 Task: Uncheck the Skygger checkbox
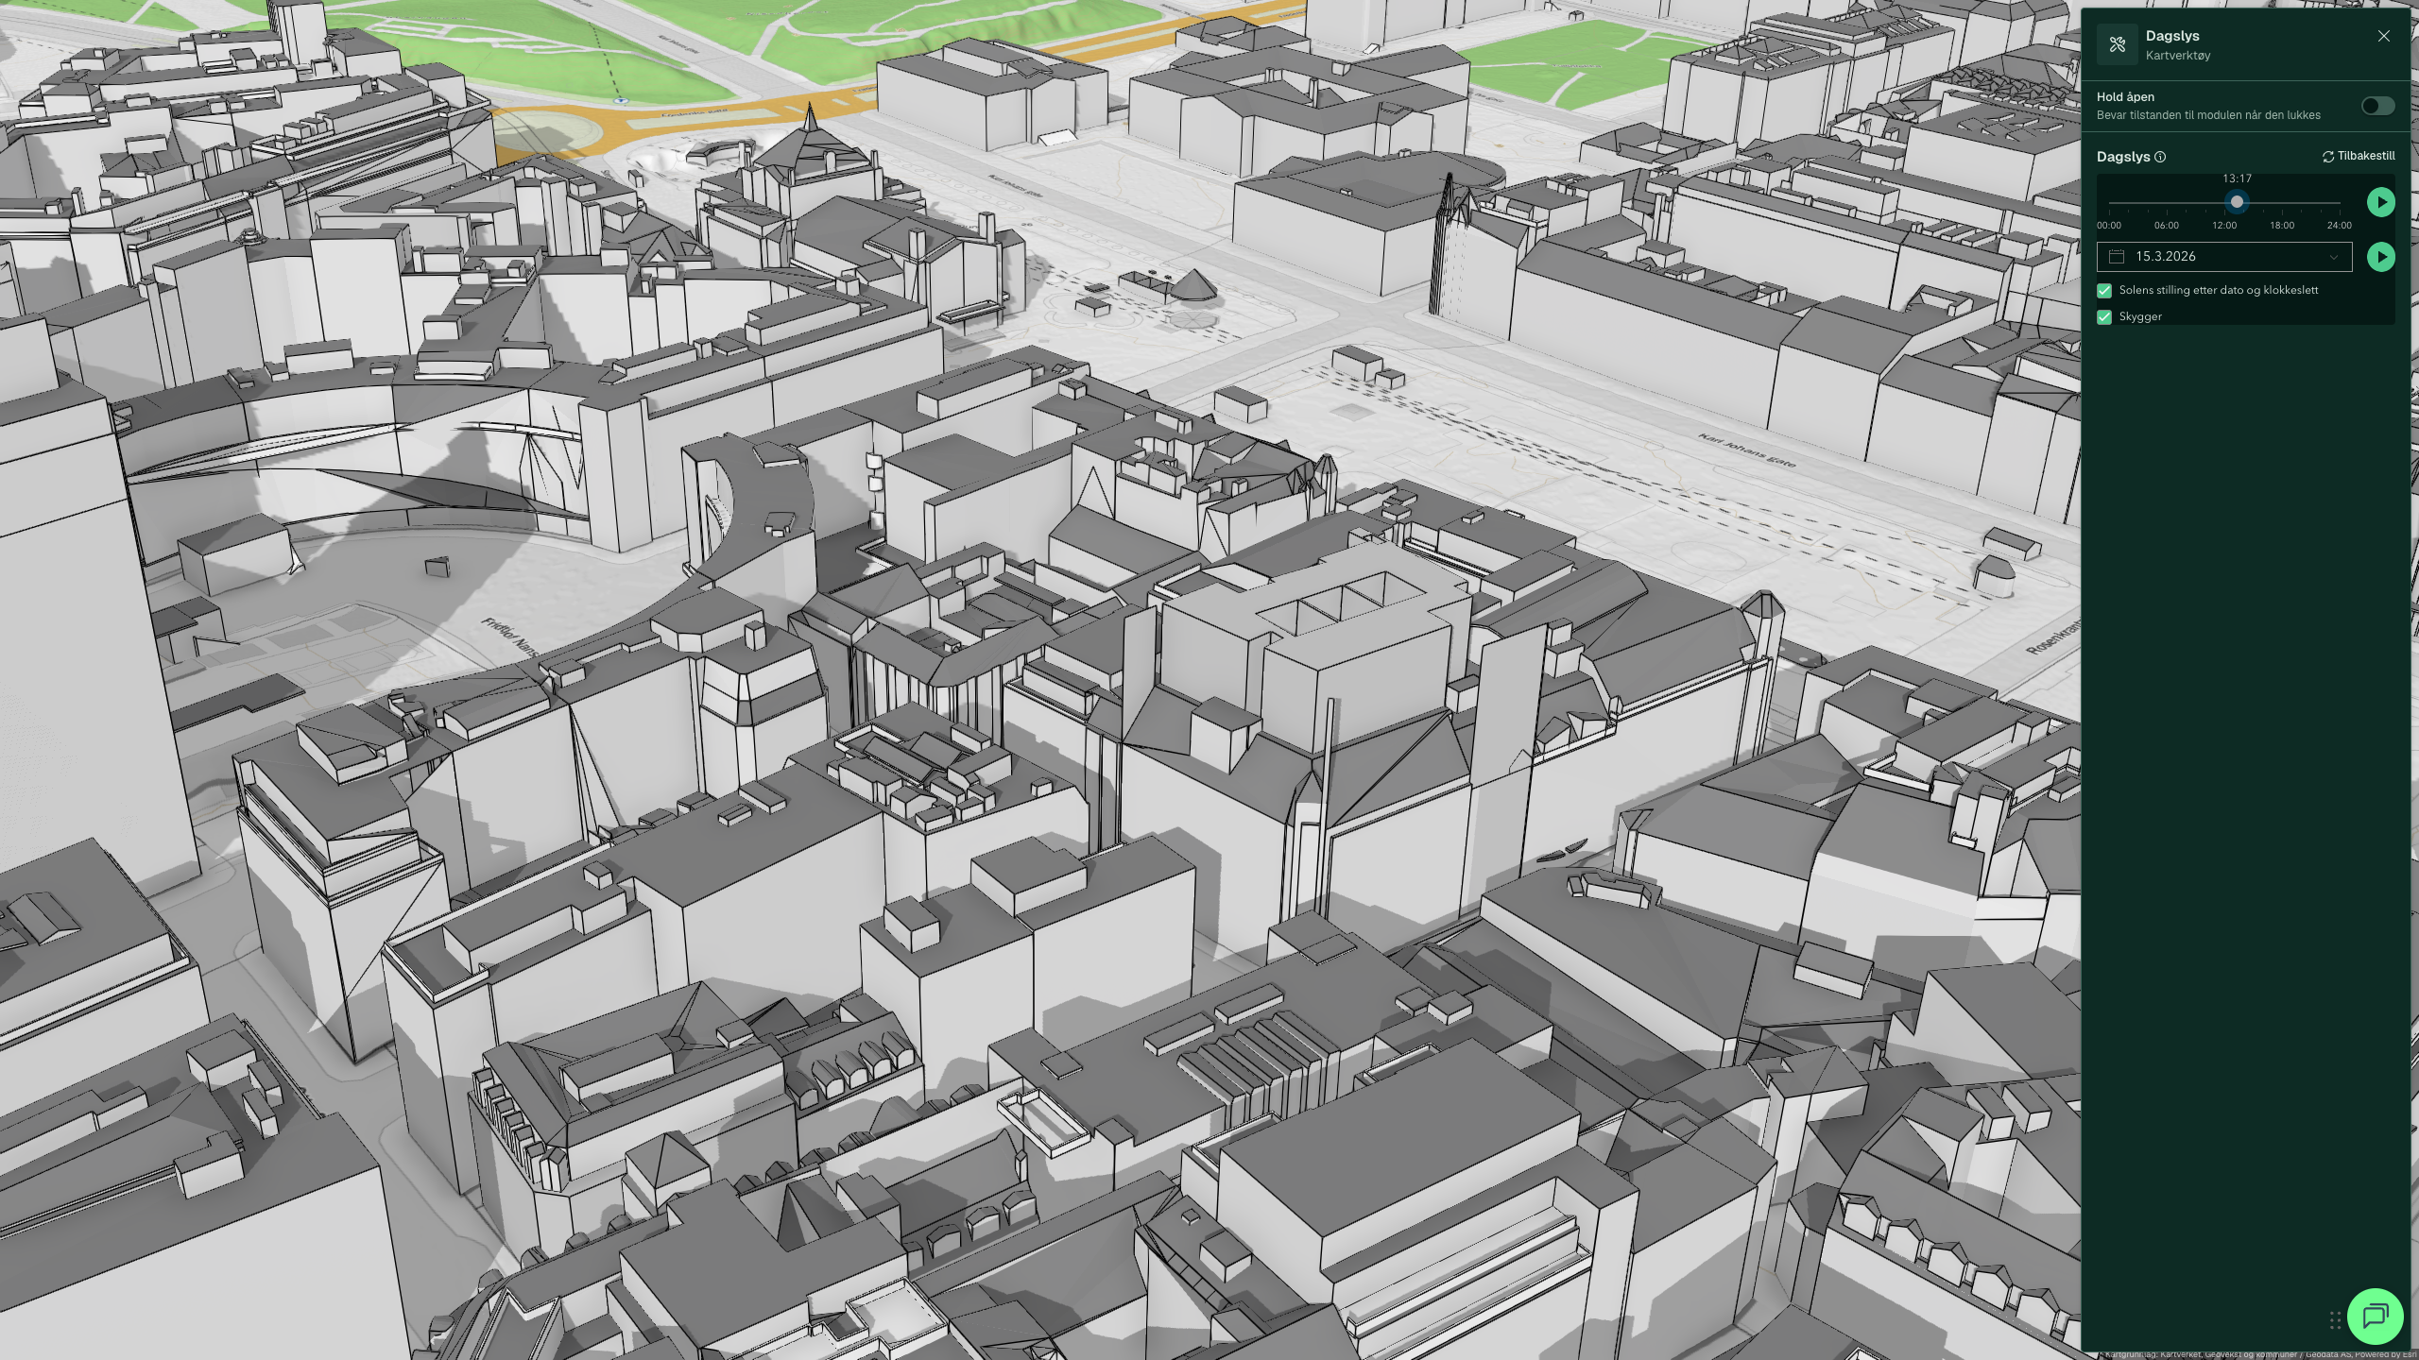click(2104, 317)
